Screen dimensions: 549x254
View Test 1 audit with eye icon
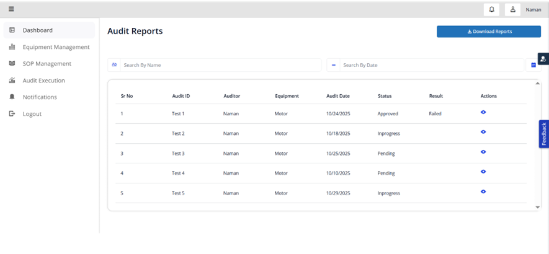[x=483, y=113]
